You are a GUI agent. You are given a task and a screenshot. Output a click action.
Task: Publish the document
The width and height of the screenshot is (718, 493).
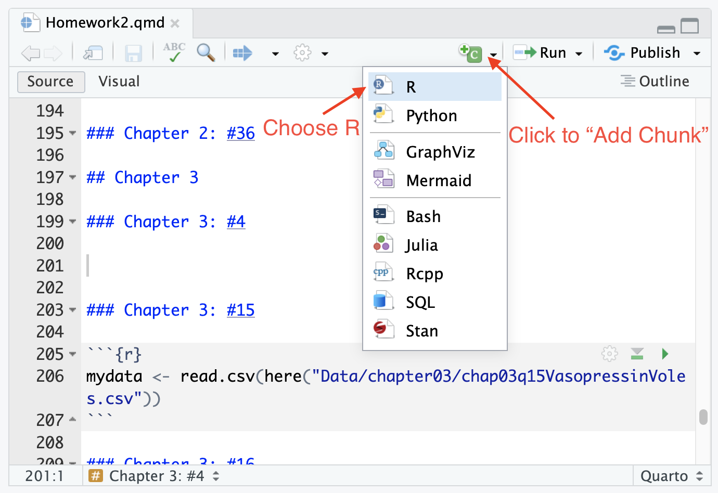pos(642,53)
